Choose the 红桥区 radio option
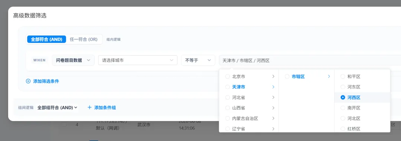 (343, 129)
